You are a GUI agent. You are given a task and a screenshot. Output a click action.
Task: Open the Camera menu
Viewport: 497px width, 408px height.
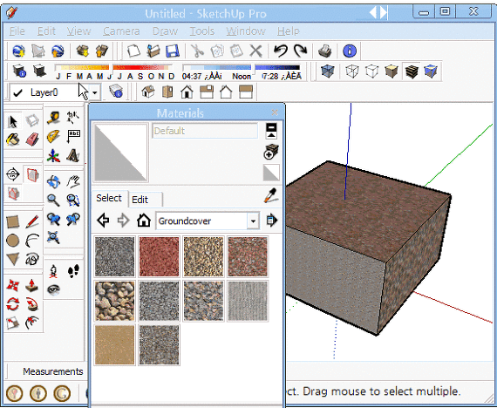[121, 31]
